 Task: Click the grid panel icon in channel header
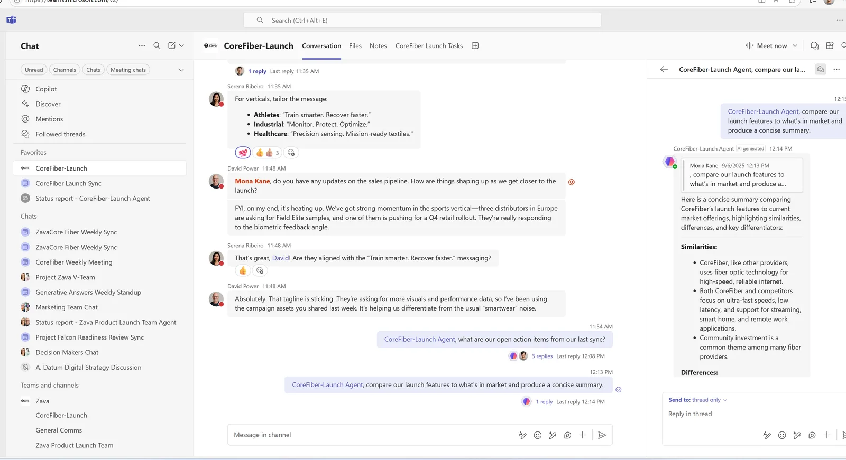click(x=830, y=46)
